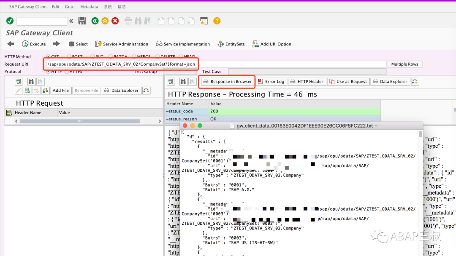Click the binoculars Find icon in HTTP Request pane

(x=31, y=81)
